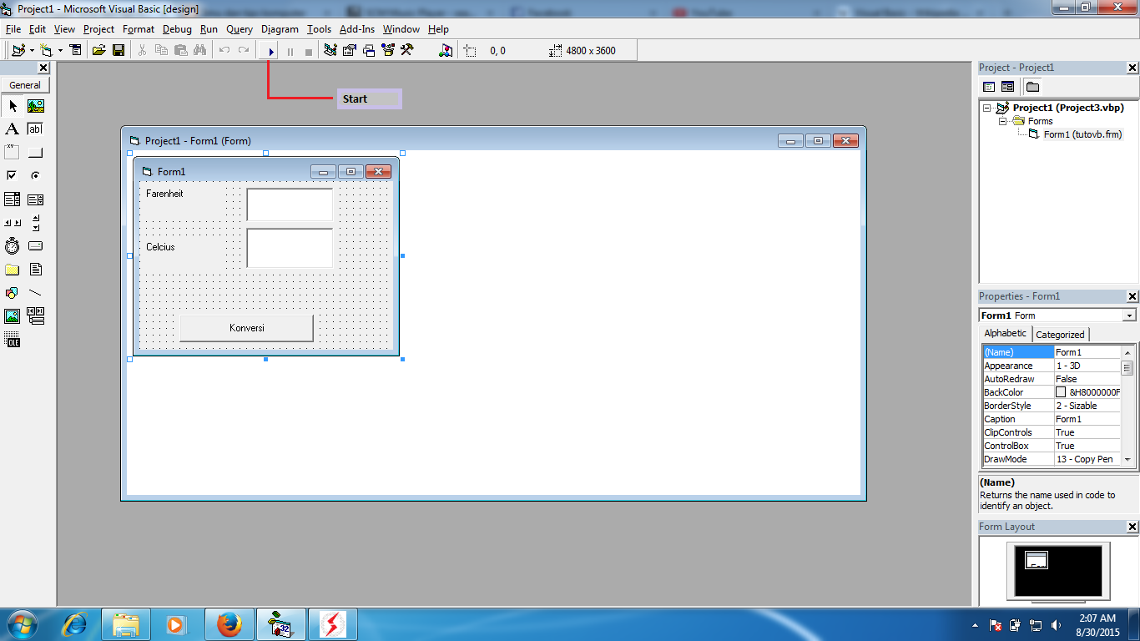Click the Open Project toolbar icon

(98, 50)
